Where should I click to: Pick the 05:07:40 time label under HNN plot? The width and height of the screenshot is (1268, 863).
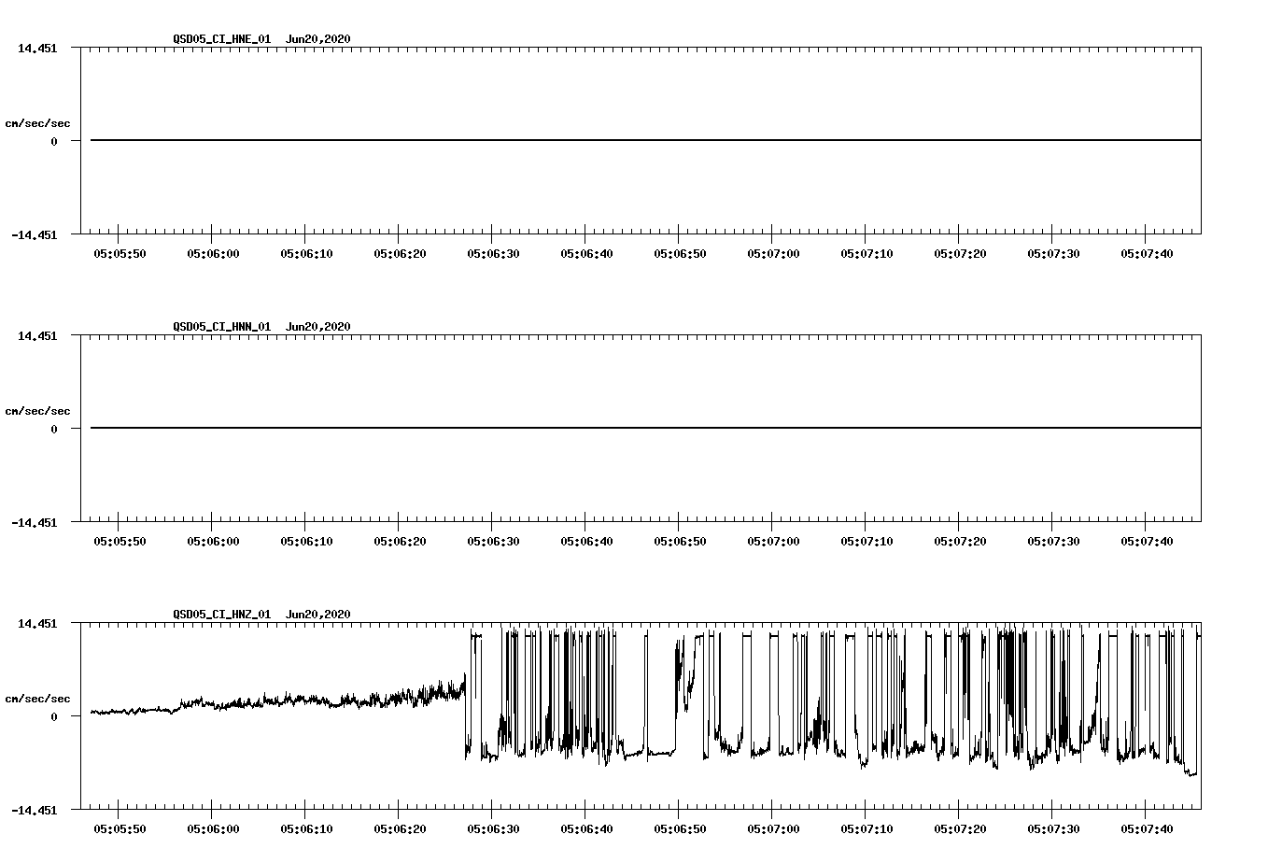pyautogui.click(x=1147, y=542)
